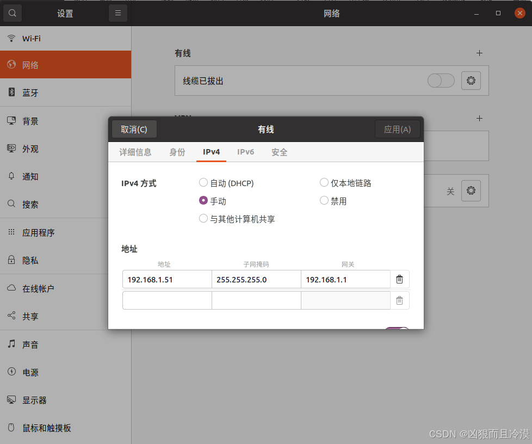532x444 pixels.
Task: Open 背景 settings in sidebar
Action: click(54, 121)
